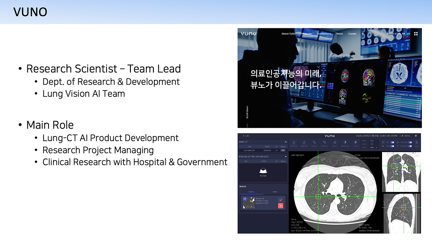Select the New Nodule(M) tool
Image resolution: width=432 pixels, height=243 pixels.
(304, 144)
